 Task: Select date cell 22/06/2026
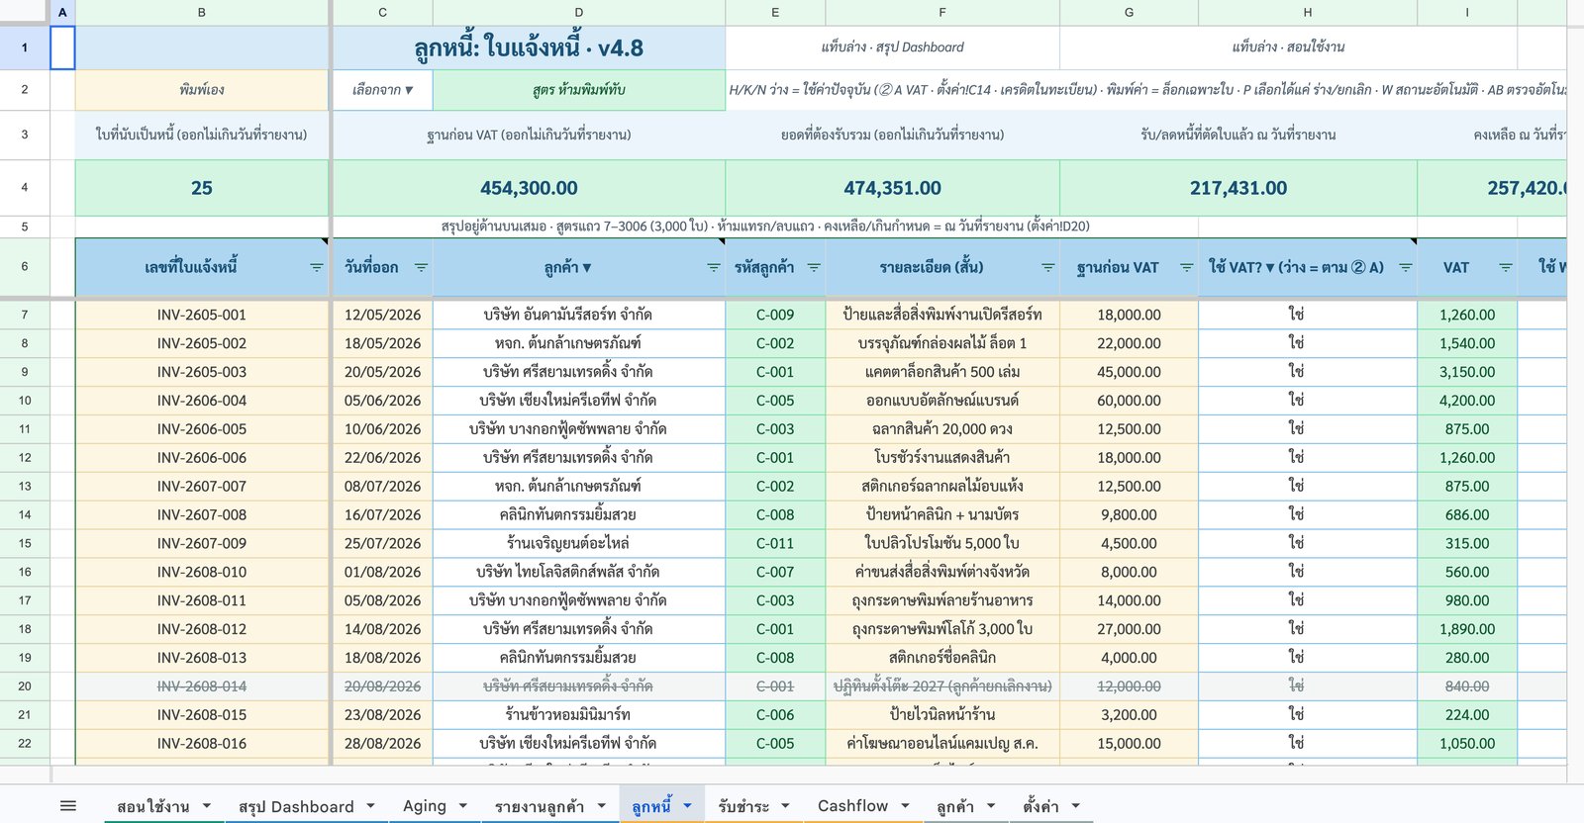click(x=382, y=458)
